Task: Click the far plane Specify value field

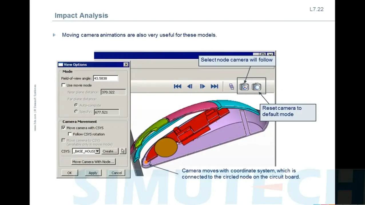Action: coord(107,112)
